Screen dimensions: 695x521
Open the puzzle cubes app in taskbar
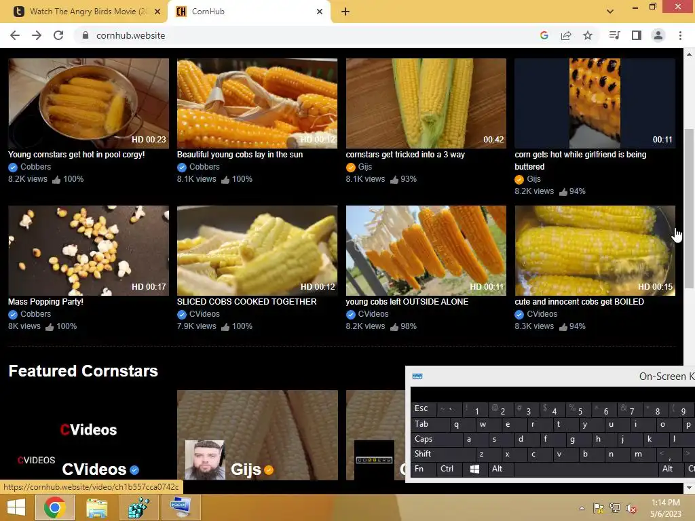(x=138, y=507)
